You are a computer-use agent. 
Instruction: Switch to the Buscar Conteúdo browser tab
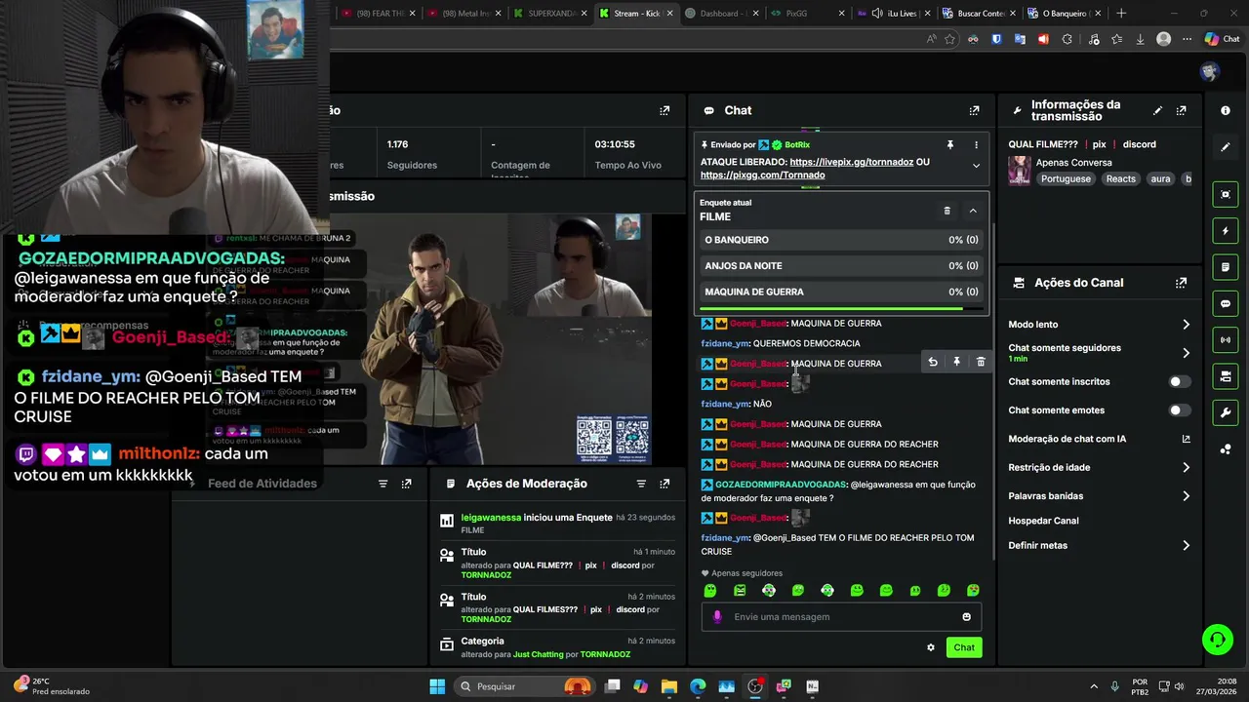978,13
